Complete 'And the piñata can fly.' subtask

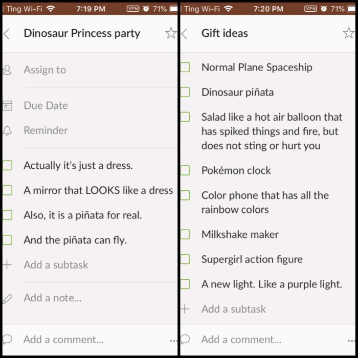click(7, 240)
